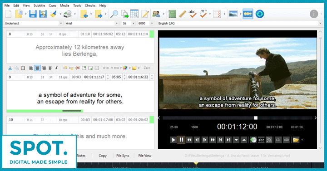The width and height of the screenshot is (327, 171).
Task: Click the Export folder with right arrow
Action: (99, 14)
